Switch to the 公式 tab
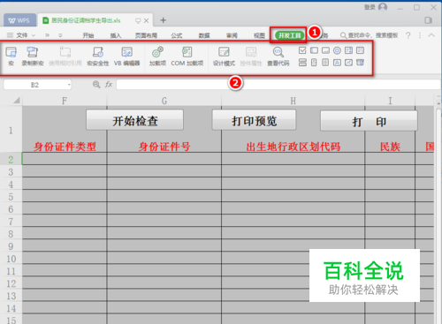 click(x=177, y=35)
